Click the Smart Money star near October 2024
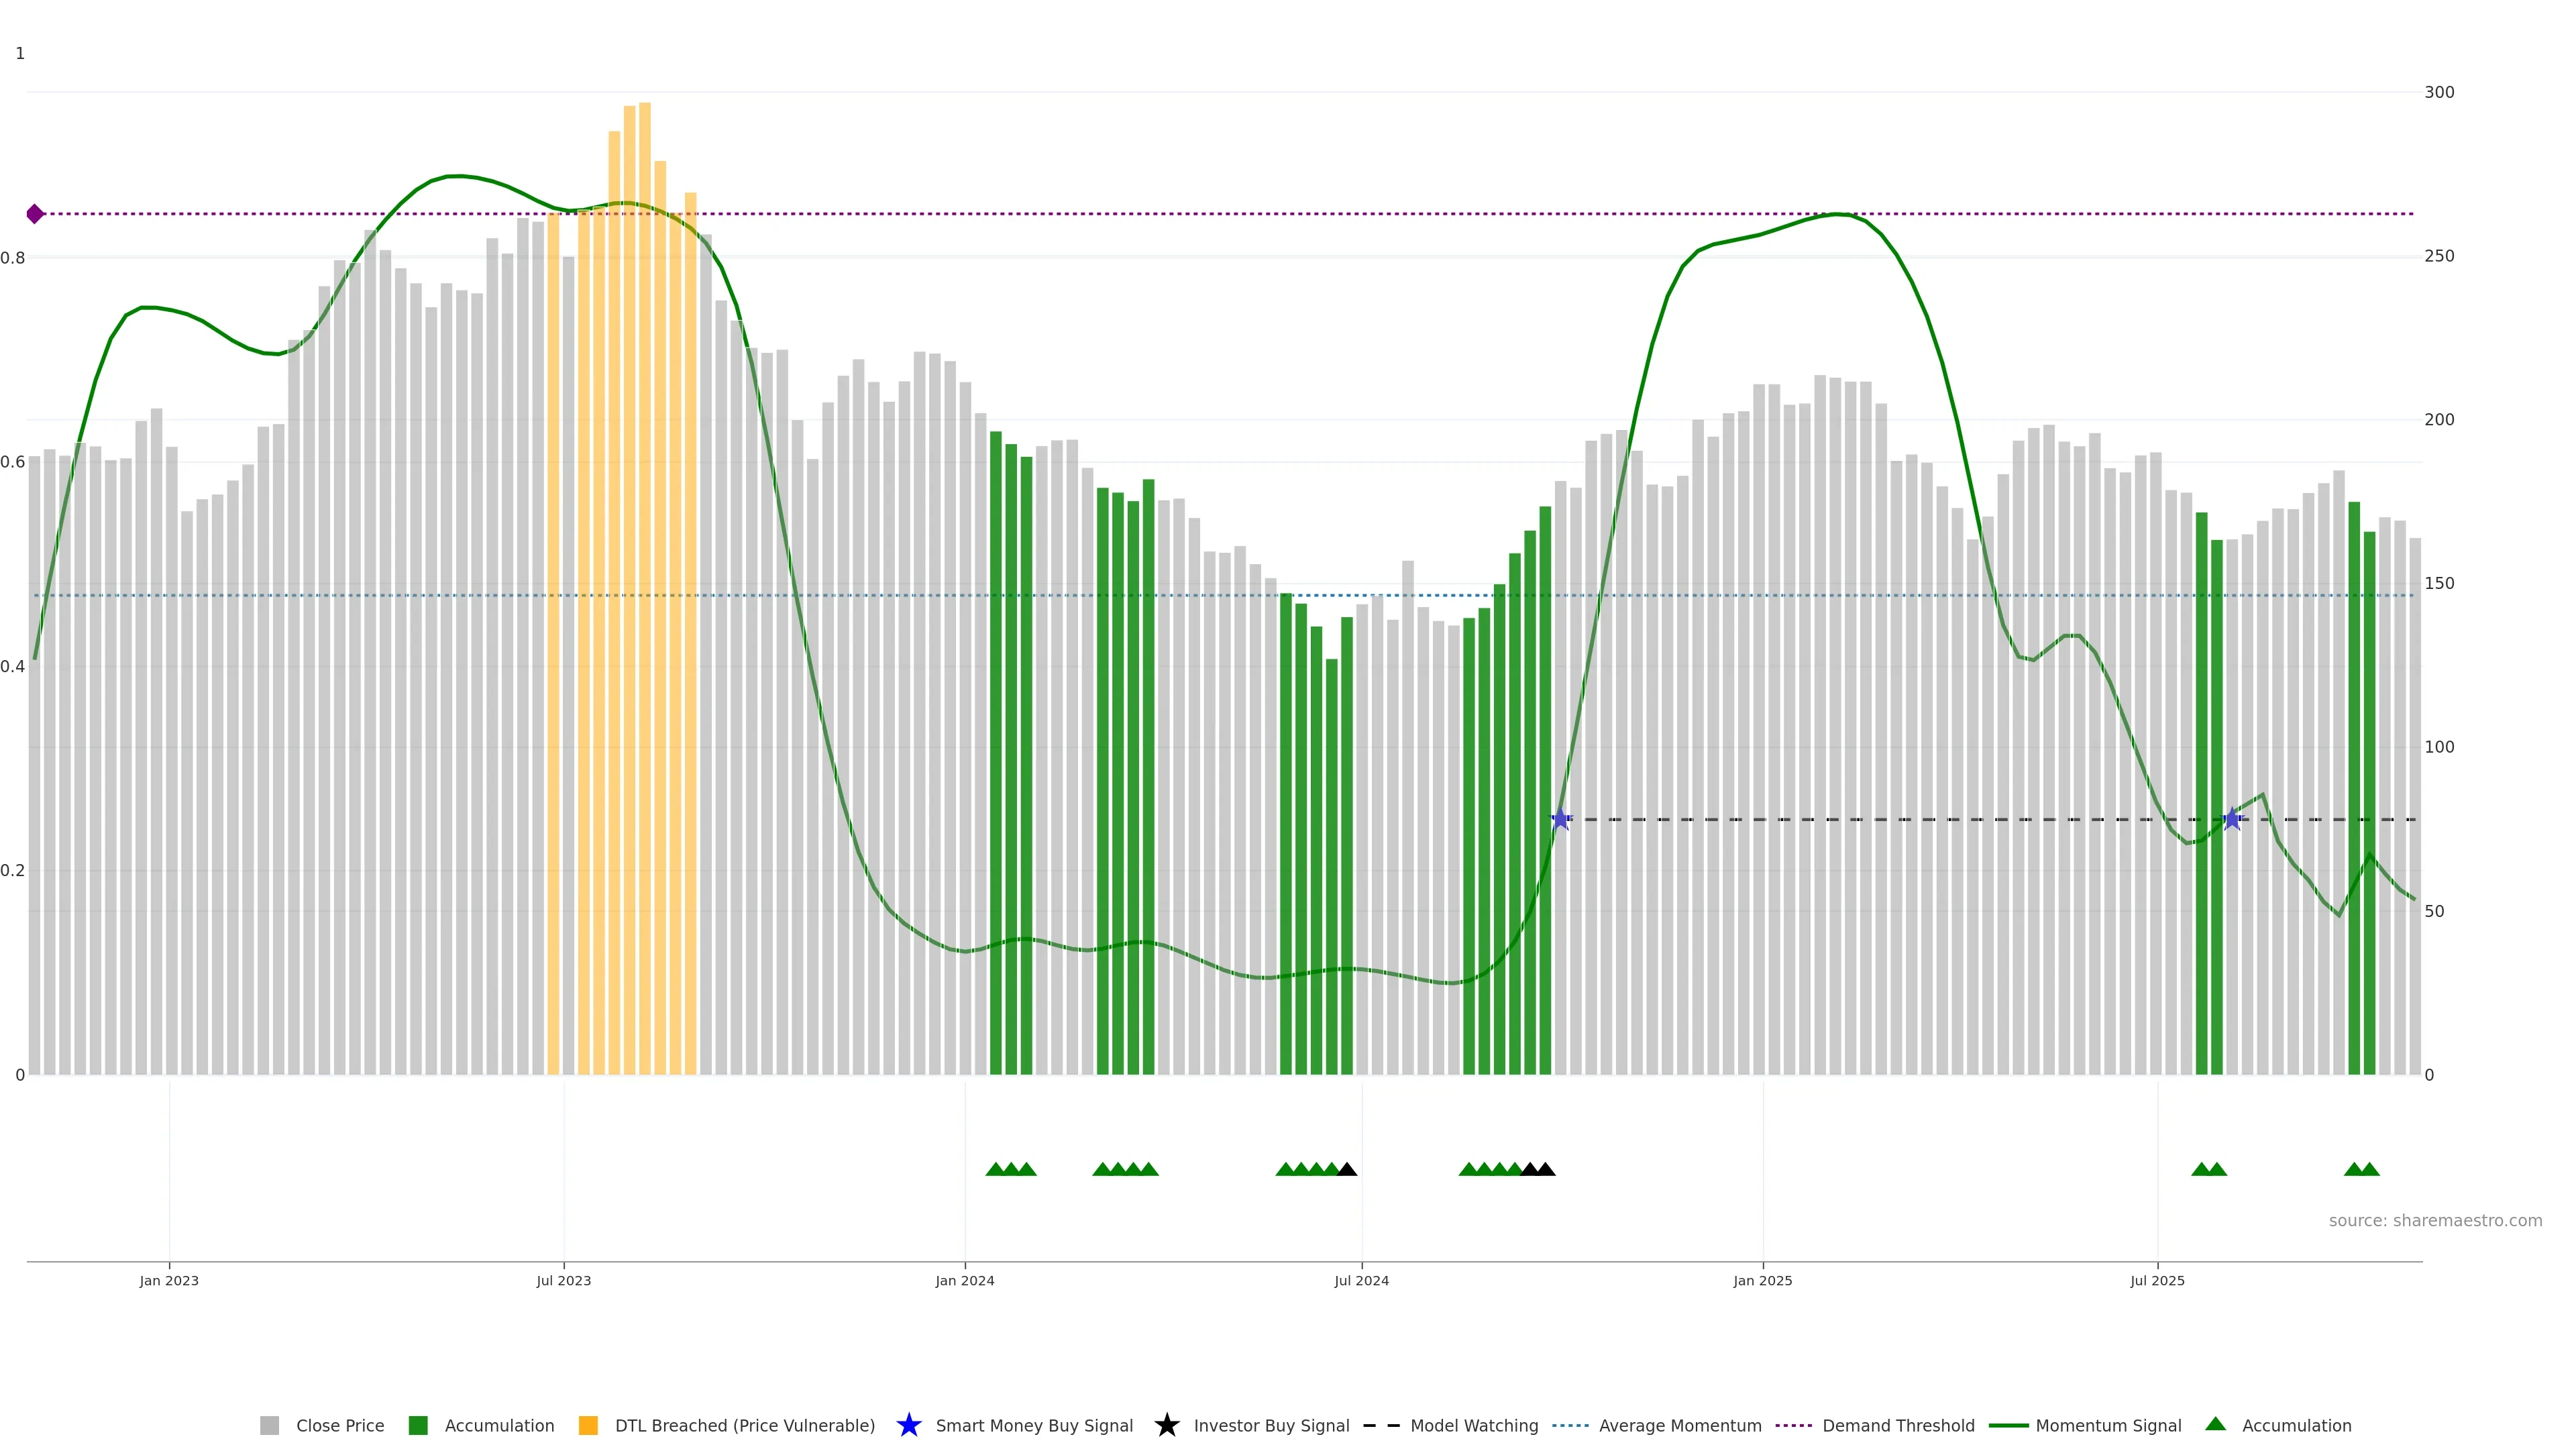 tap(1561, 820)
